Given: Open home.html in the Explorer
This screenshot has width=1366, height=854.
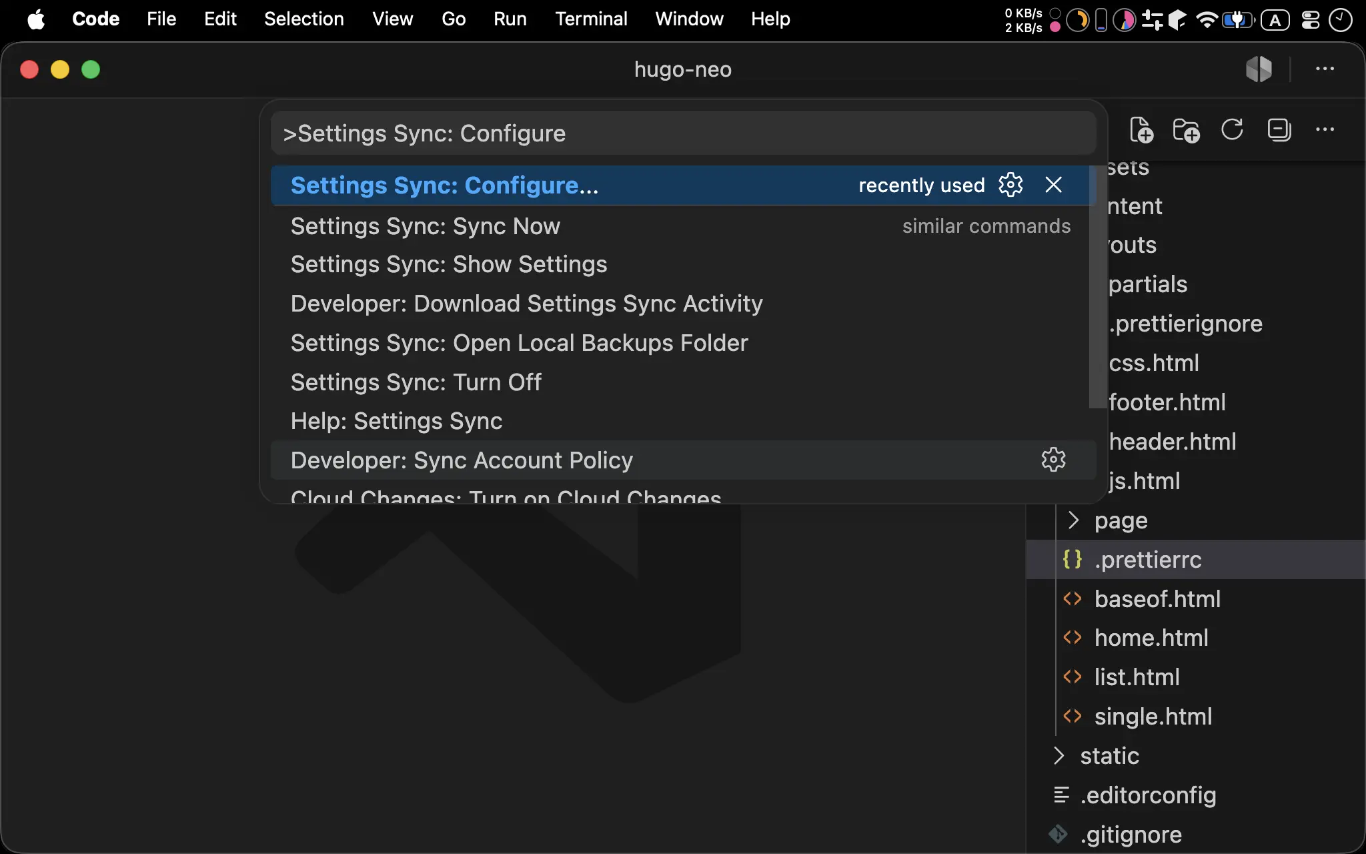Looking at the screenshot, I should (x=1196, y=638).
